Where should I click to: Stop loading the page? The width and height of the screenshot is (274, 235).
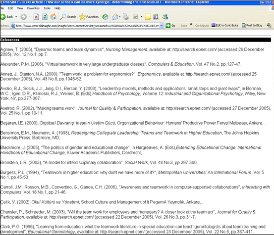36,17
